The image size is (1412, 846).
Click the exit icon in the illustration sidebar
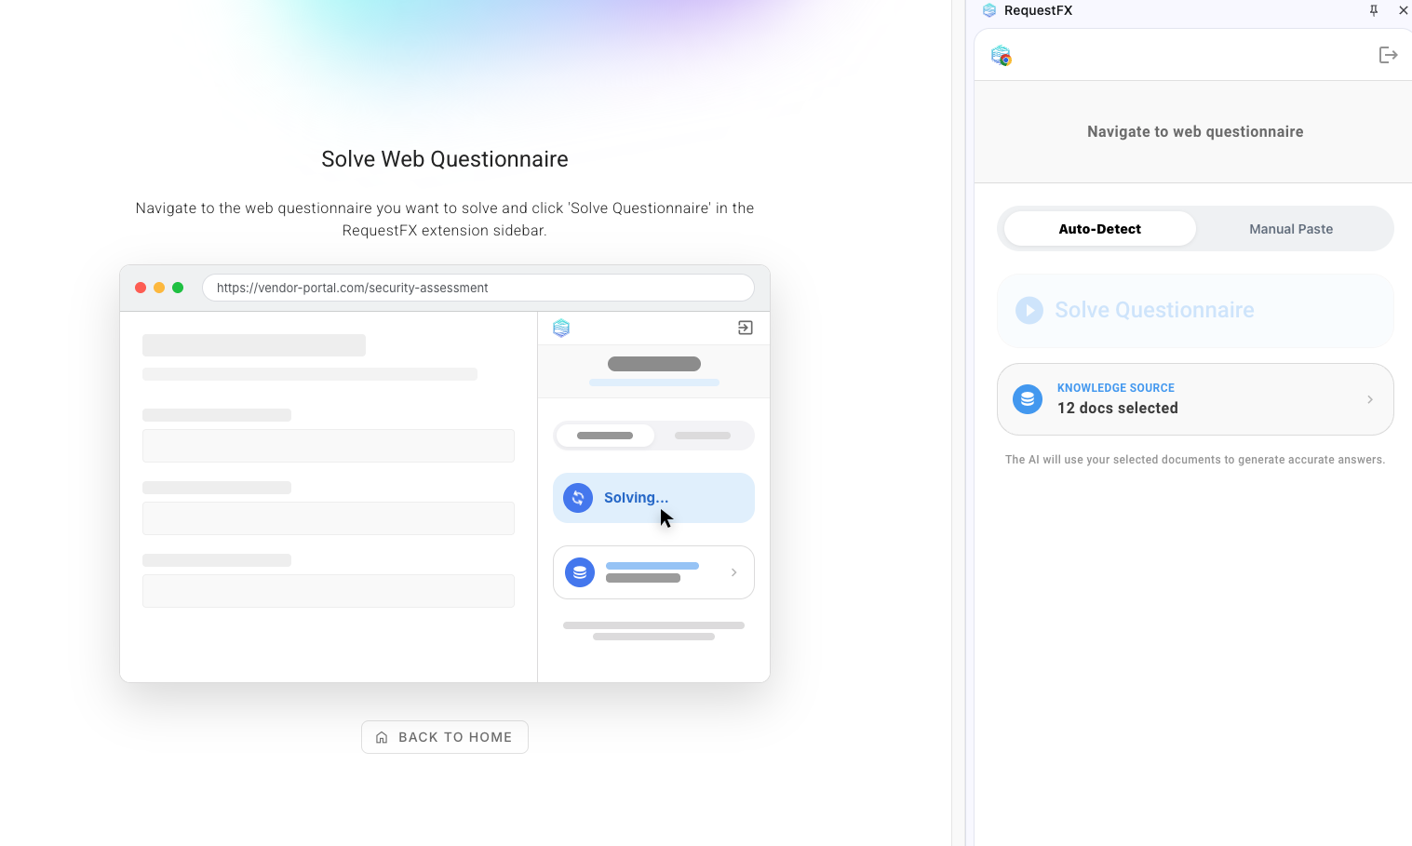click(746, 328)
